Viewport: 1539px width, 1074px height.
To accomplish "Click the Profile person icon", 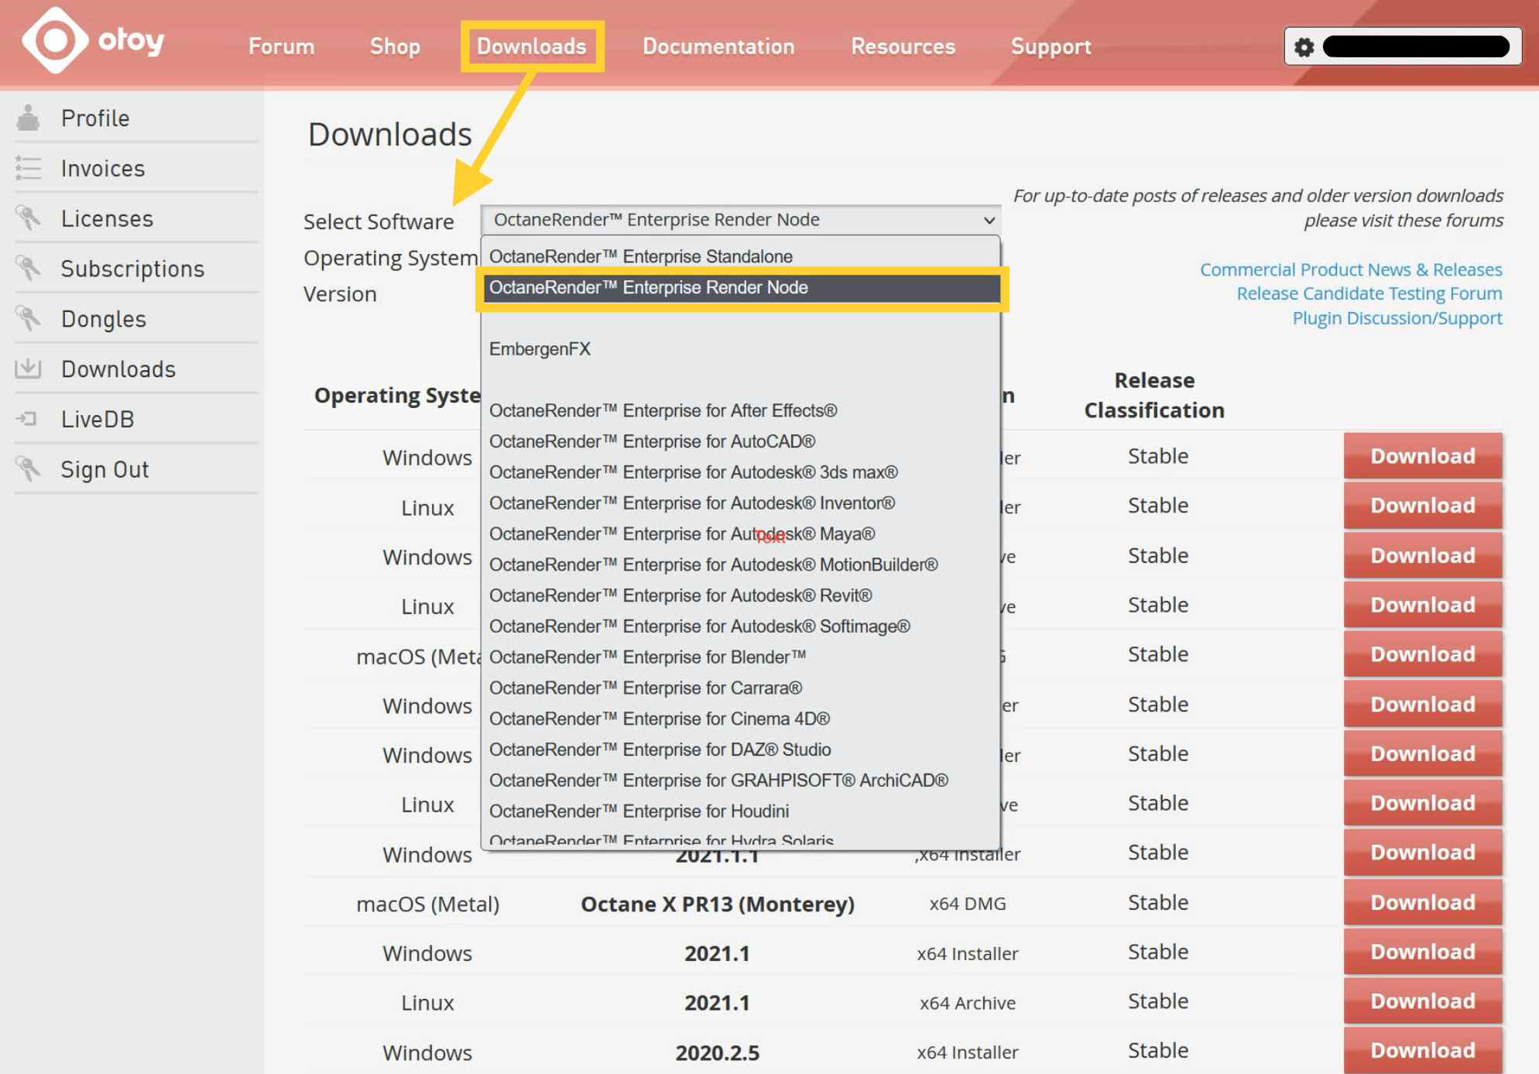I will point(28,118).
